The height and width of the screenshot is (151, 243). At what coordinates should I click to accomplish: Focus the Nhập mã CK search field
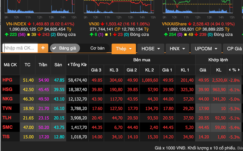[x=20, y=48]
